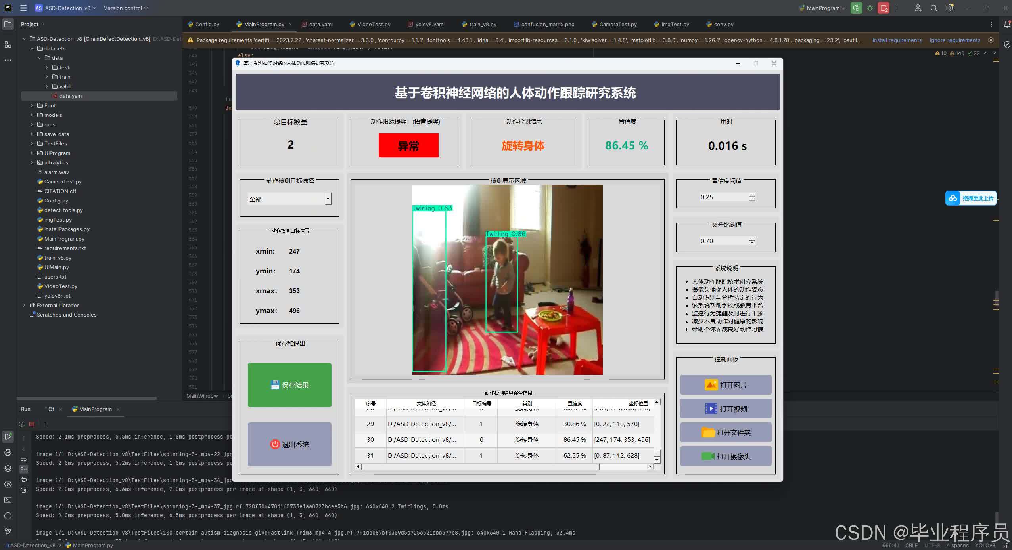Click the Run MainProgram green button
The height and width of the screenshot is (550, 1012).
pos(856,8)
